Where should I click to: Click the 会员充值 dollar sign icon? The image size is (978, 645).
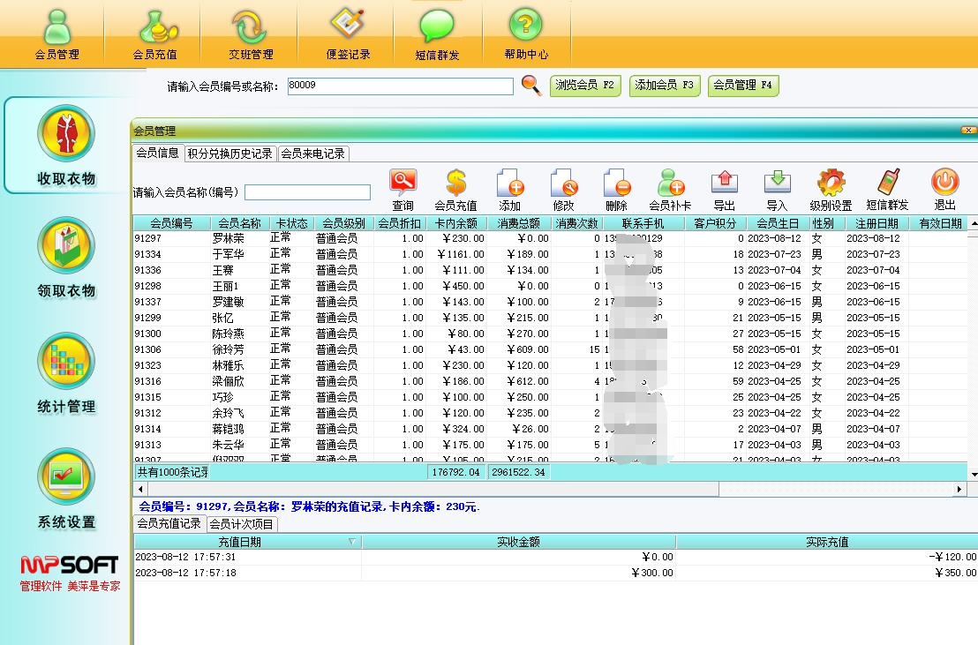[455, 184]
